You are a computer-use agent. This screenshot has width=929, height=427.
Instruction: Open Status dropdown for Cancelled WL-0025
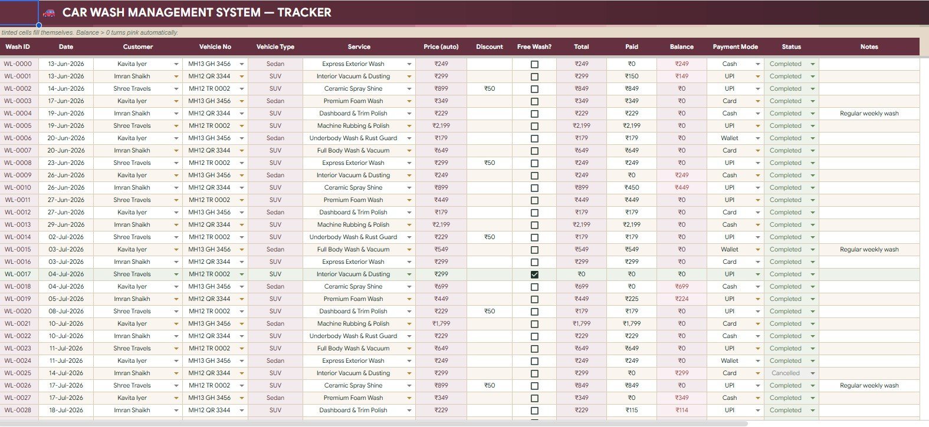pyautogui.click(x=813, y=373)
